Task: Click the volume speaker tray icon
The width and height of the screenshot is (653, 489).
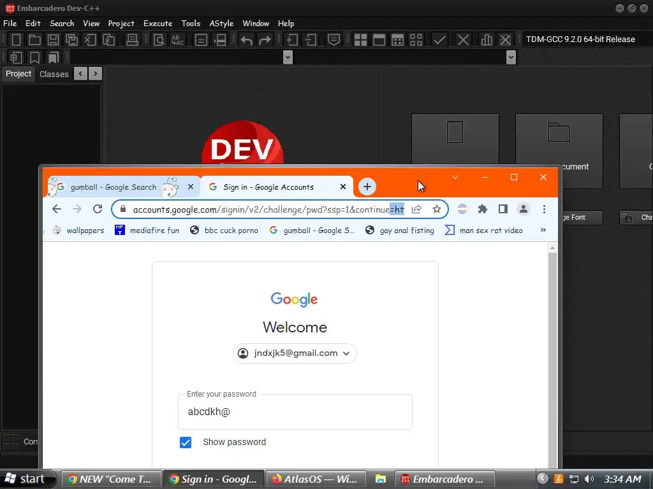Action: tap(589, 479)
